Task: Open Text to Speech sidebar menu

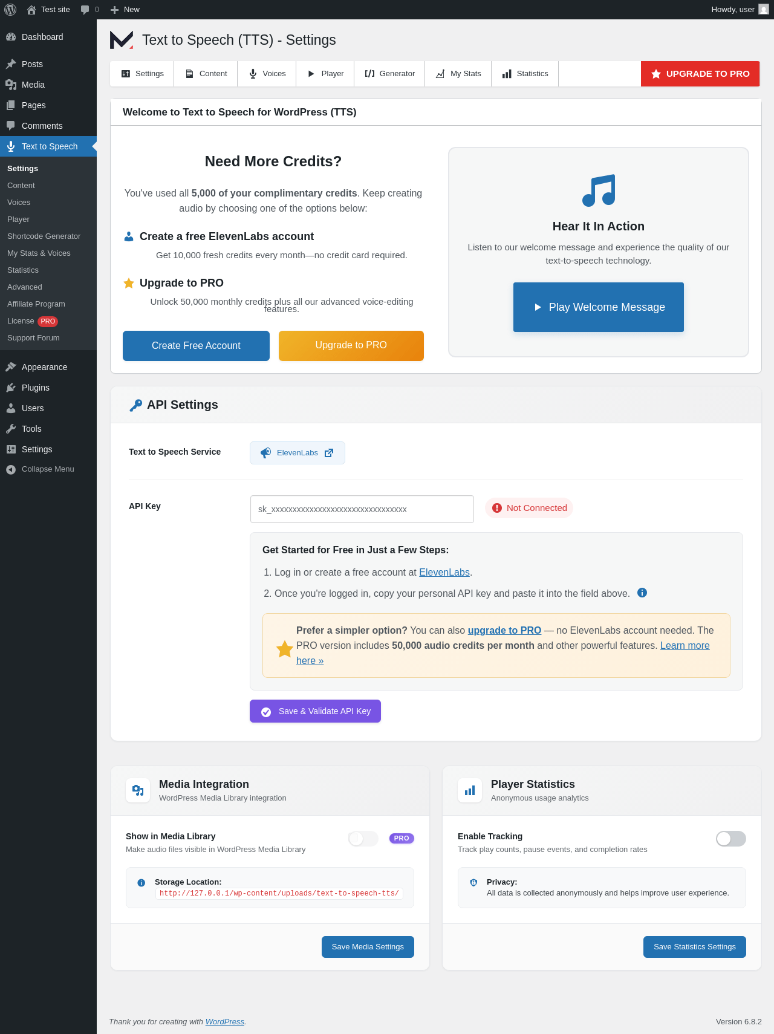Action: (48, 146)
